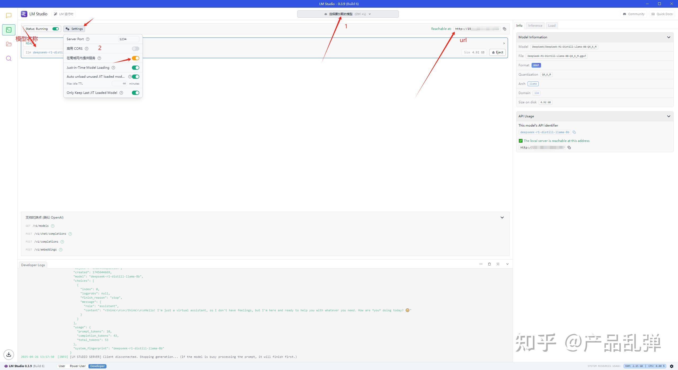Image resolution: width=678 pixels, height=370 pixels.
Task: Open app settings gear in status bar
Action: point(672,366)
